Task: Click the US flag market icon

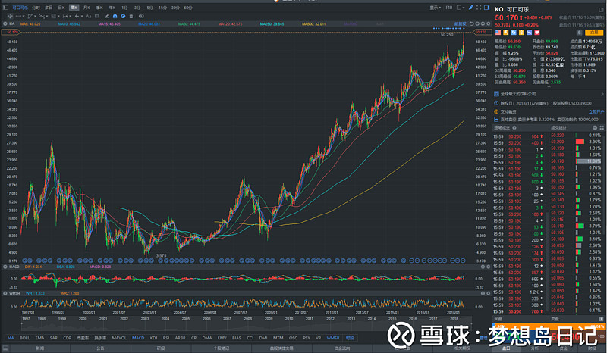Action: coord(497,33)
